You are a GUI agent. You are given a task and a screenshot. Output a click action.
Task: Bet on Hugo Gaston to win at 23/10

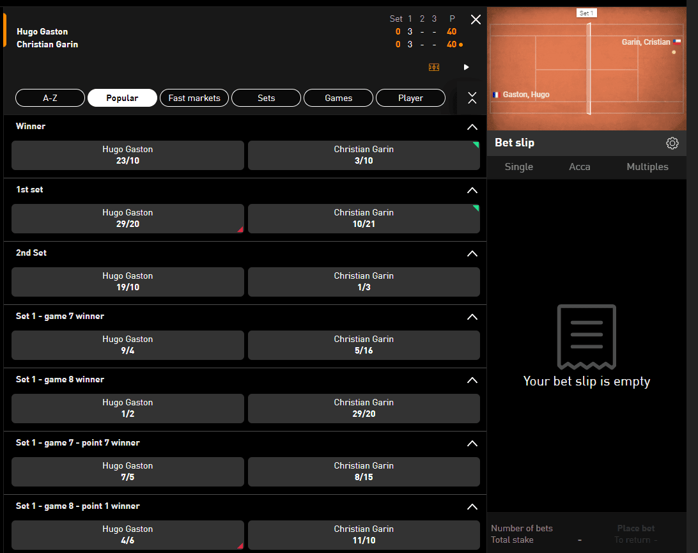[128, 155]
